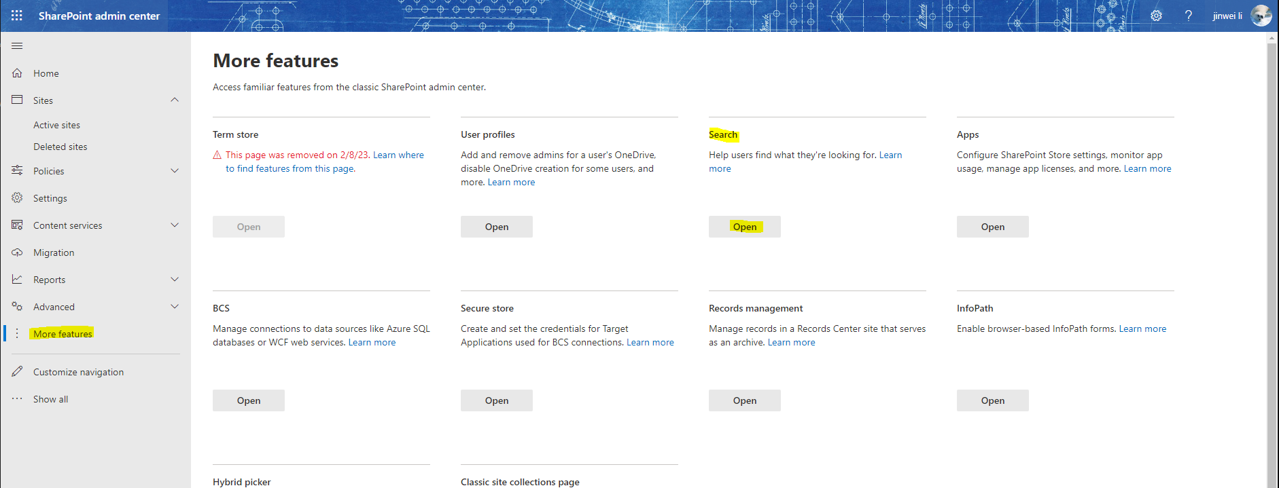This screenshot has height=488, width=1279.
Task: Collapse navigation with the hamburger icon
Action: (x=17, y=45)
